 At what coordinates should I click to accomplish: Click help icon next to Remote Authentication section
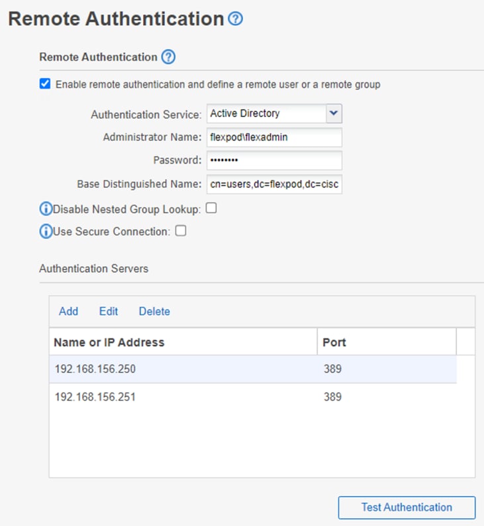pos(168,58)
